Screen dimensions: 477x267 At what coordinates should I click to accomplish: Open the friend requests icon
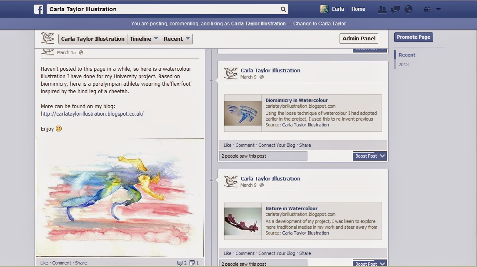(382, 10)
